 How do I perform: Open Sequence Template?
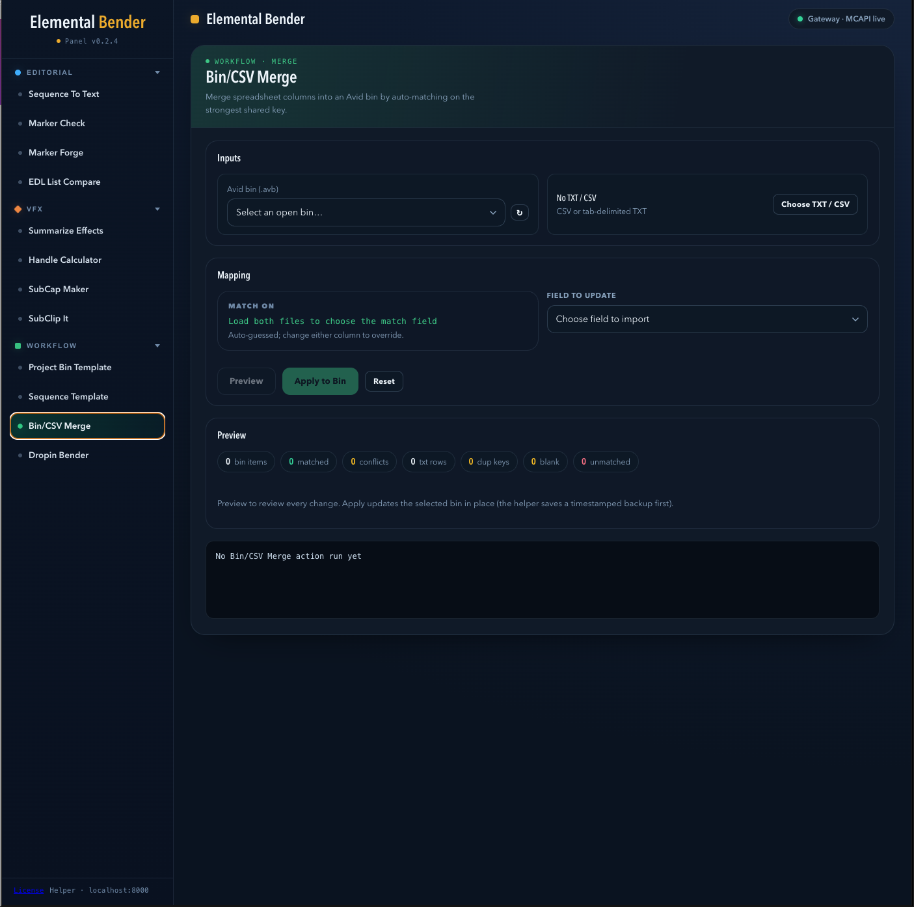click(87, 397)
